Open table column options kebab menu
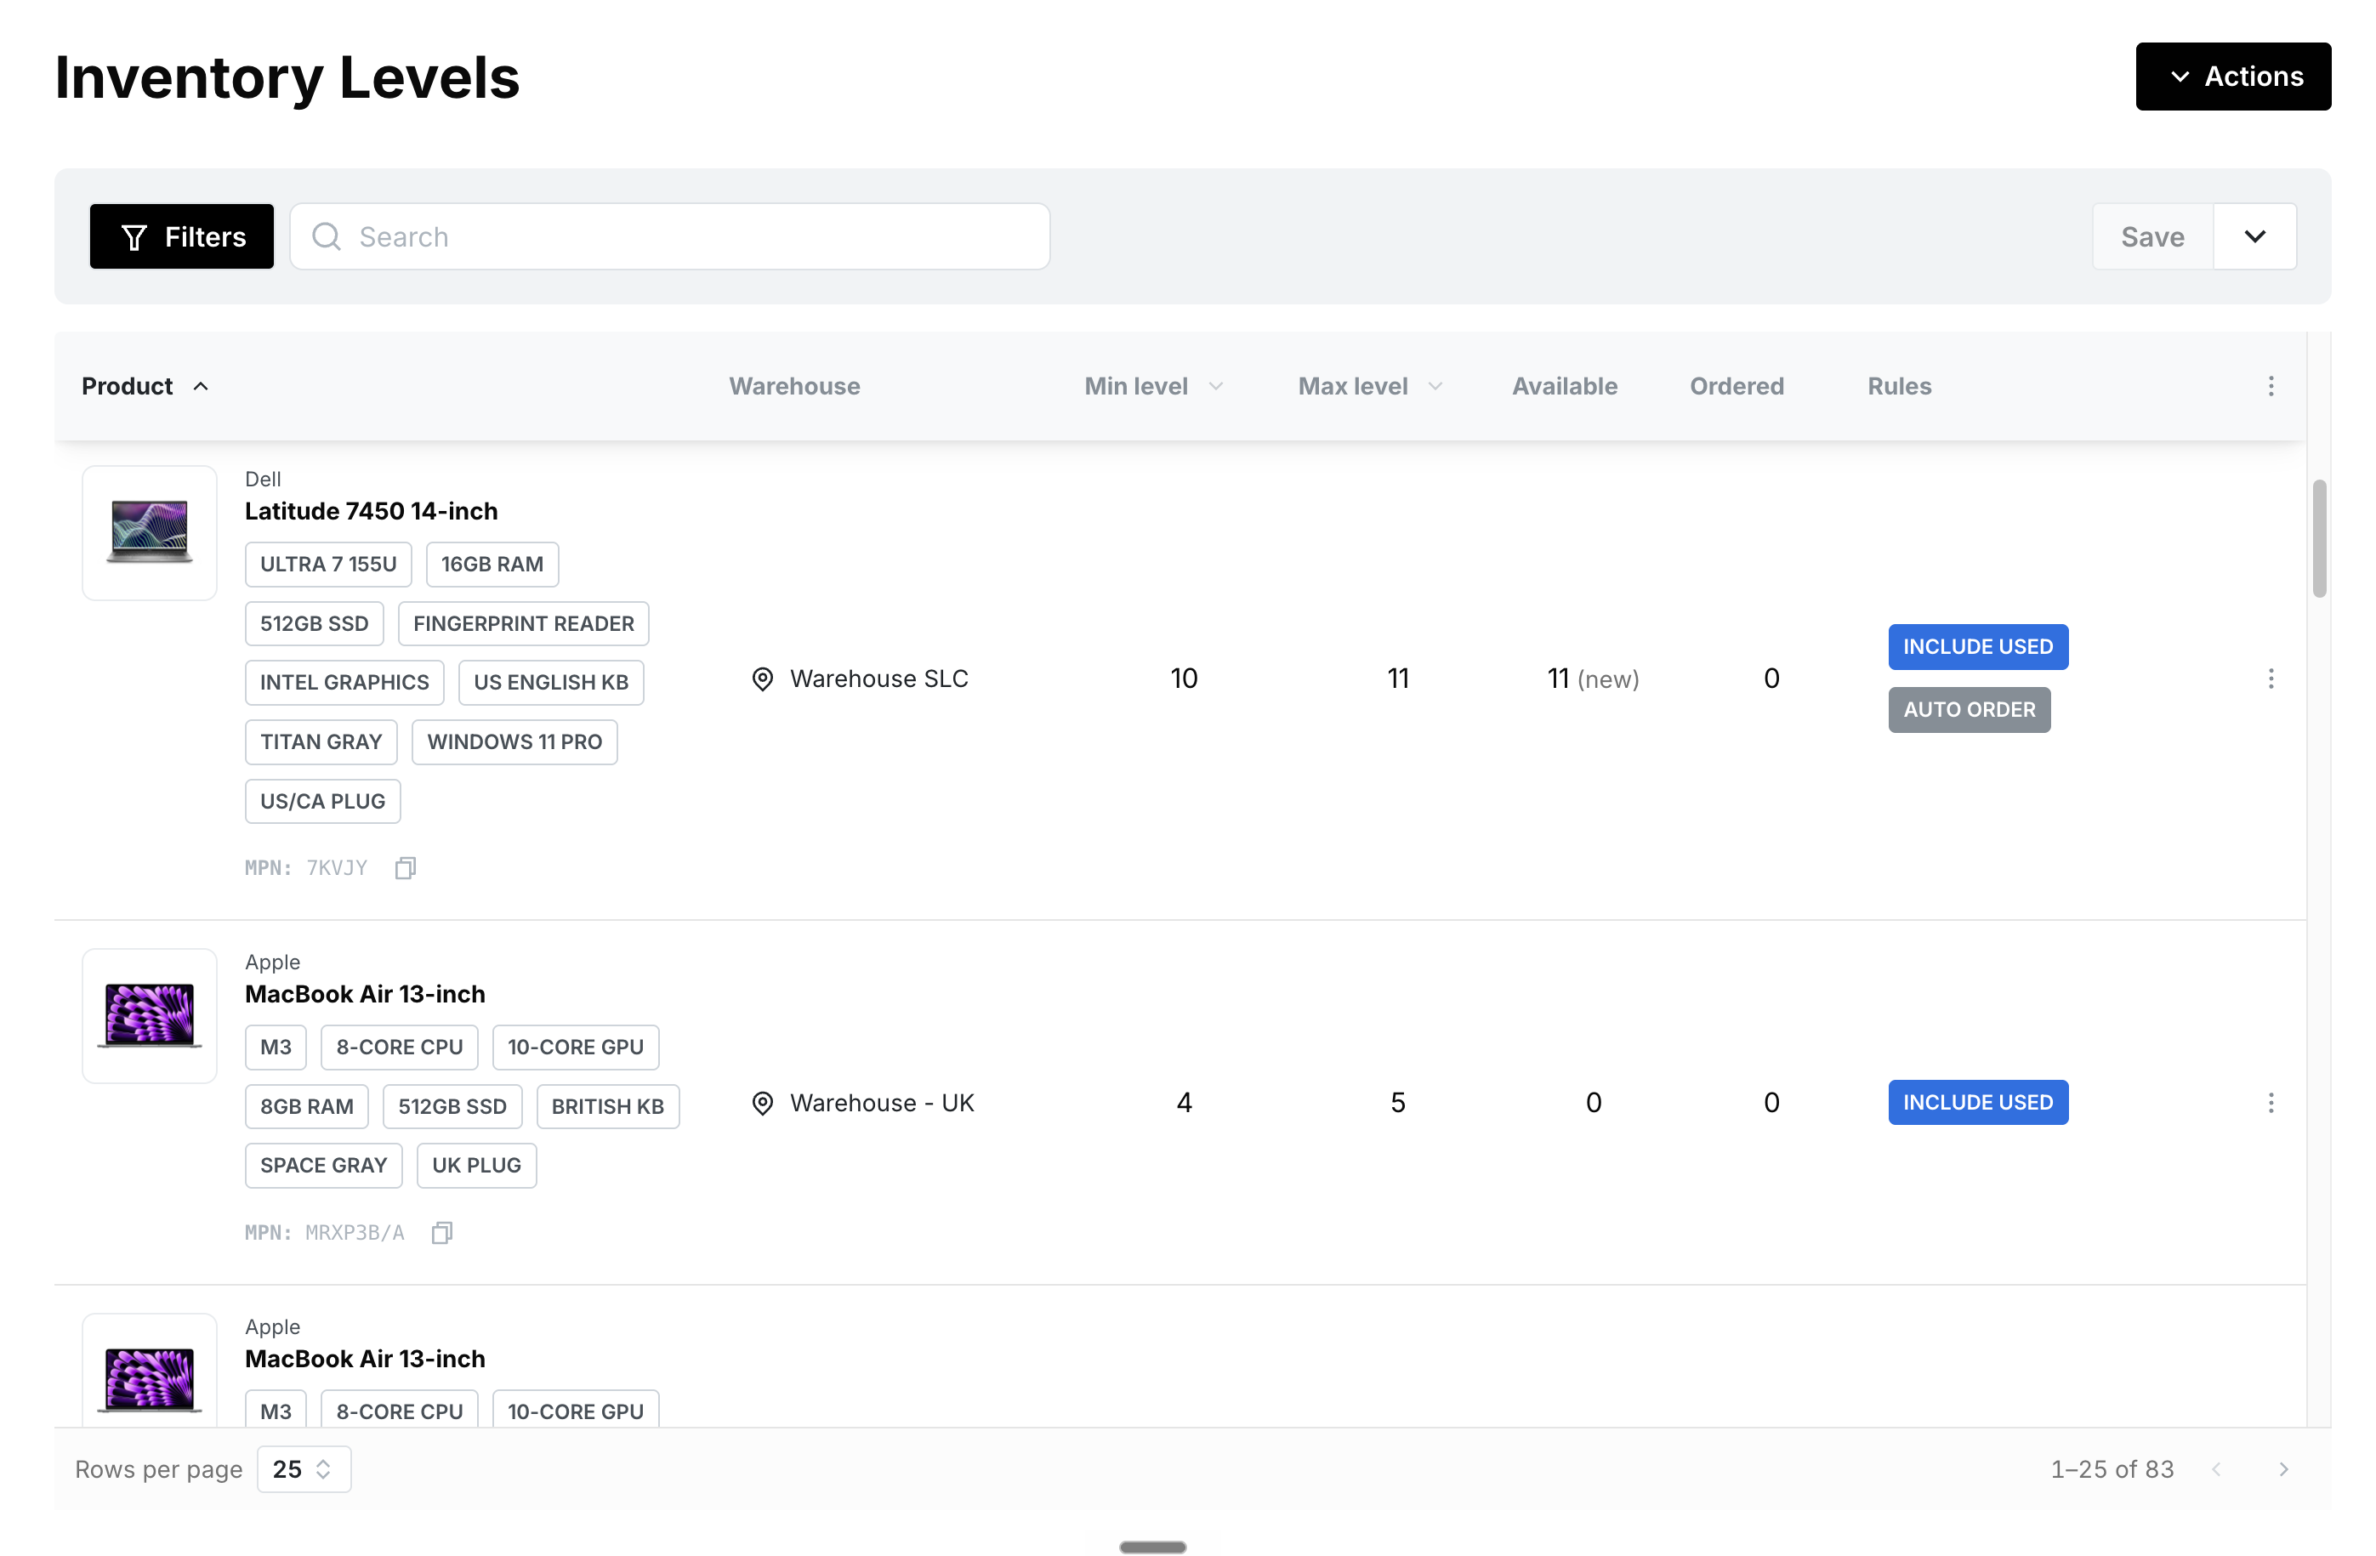The height and width of the screenshot is (1556, 2376). pos(2271,386)
